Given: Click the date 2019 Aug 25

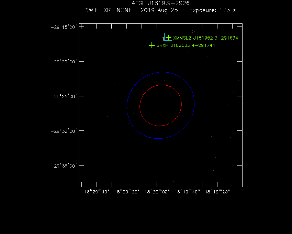Looking at the screenshot, I should pos(159,10).
